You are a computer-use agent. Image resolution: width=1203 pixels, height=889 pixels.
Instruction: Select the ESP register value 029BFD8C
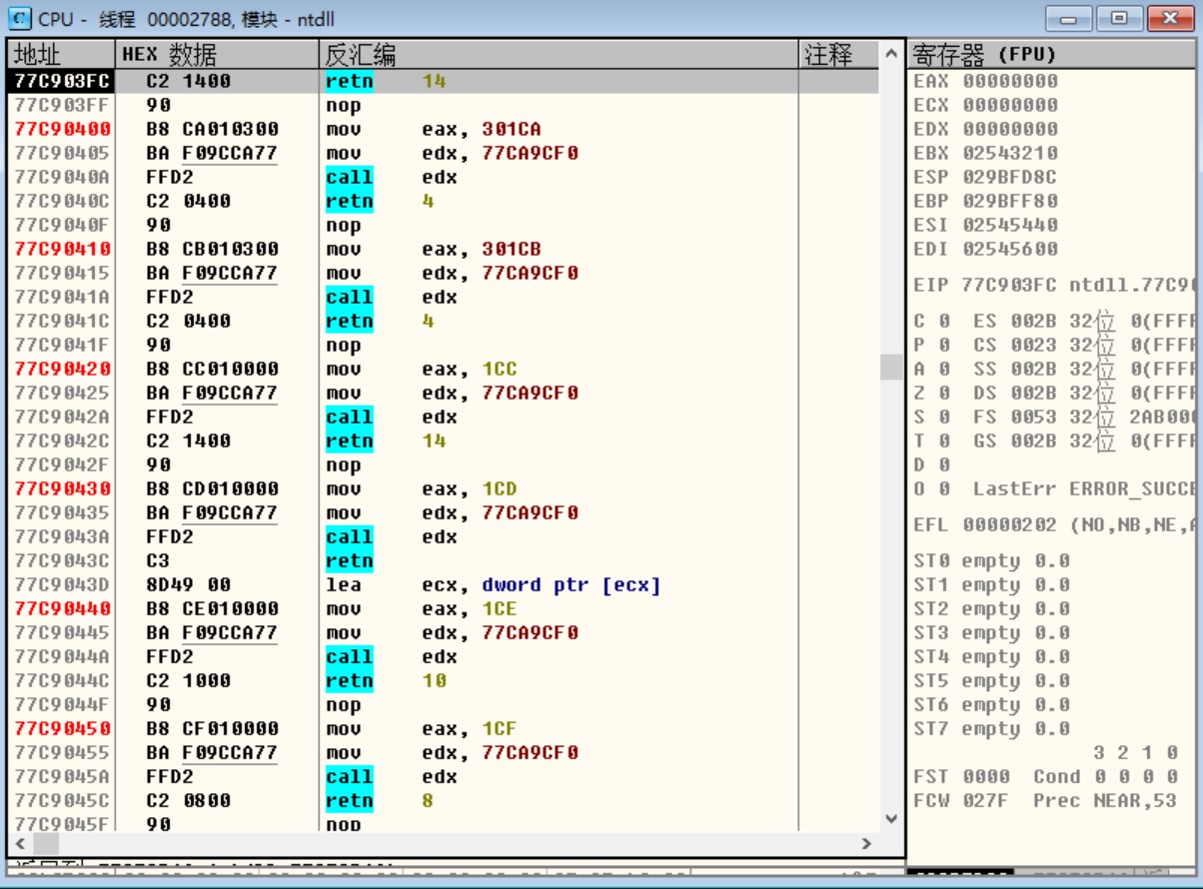click(x=1010, y=177)
